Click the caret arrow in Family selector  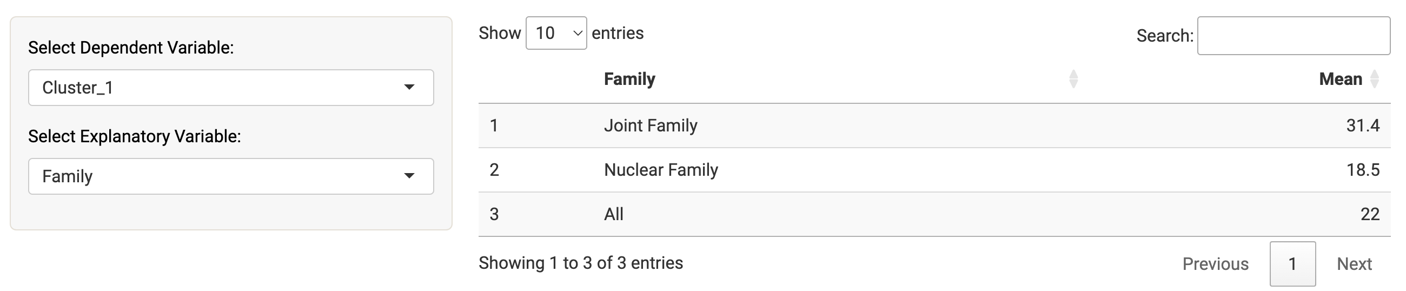pyautogui.click(x=409, y=176)
